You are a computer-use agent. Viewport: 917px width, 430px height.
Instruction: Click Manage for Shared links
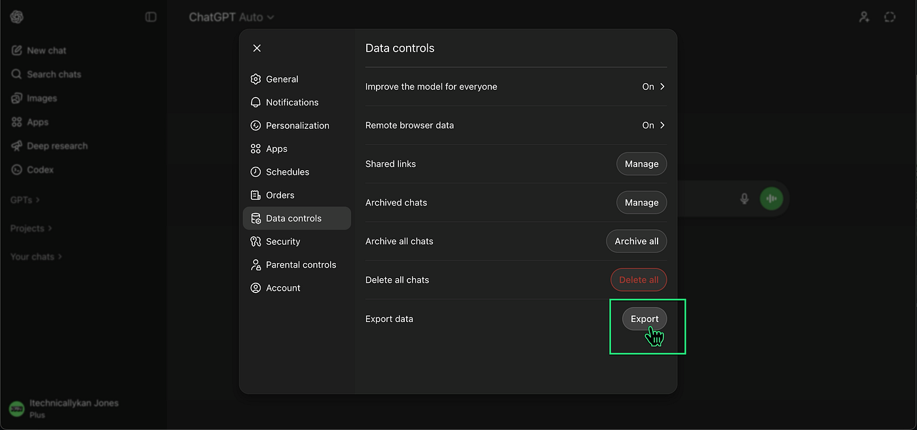click(641, 164)
